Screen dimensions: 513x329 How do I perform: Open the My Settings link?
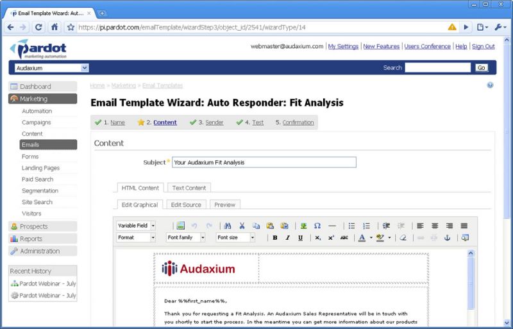[343, 46]
